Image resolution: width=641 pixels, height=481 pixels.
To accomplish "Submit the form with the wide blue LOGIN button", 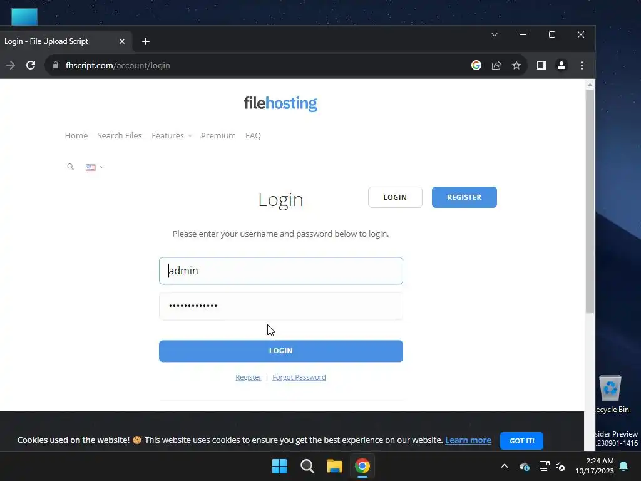I will coord(281,351).
